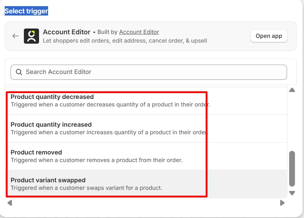Click the horizontal scroll right arrow
Image resolution: width=304 pixels, height=218 pixels.
282,203
